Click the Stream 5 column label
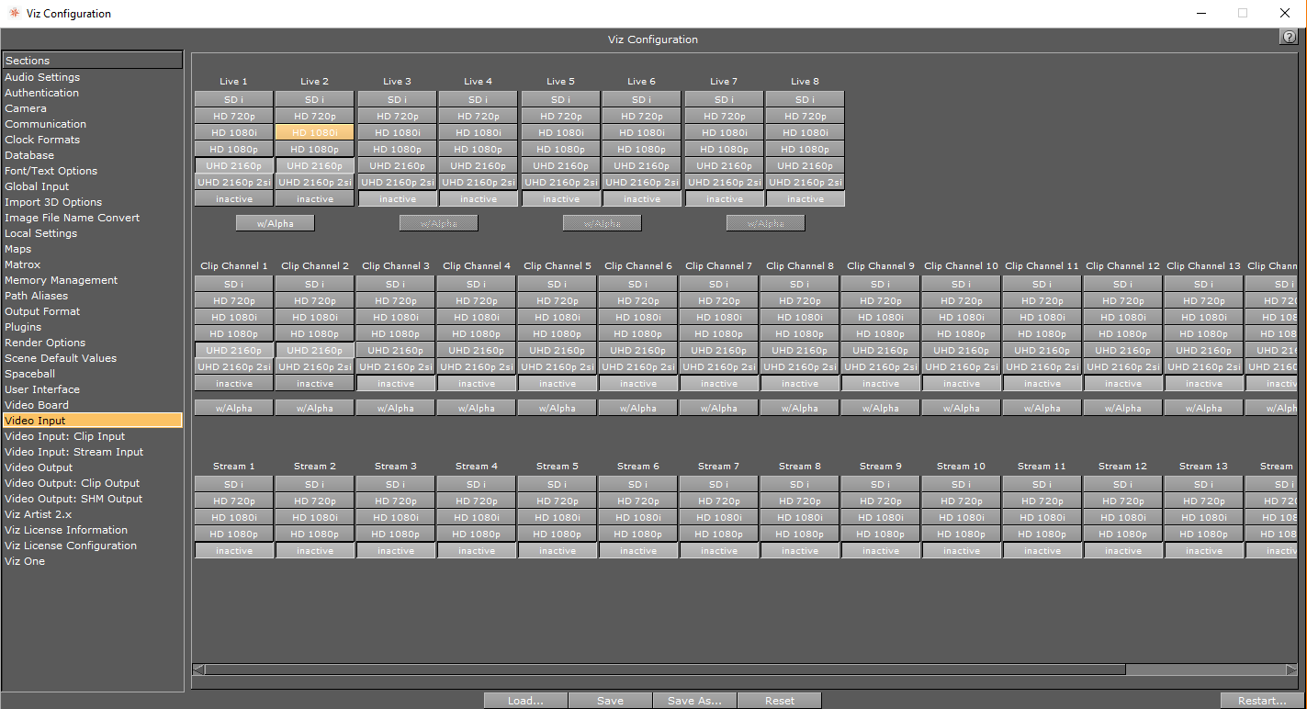 558,467
